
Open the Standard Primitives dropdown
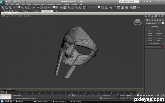tap(155, 23)
